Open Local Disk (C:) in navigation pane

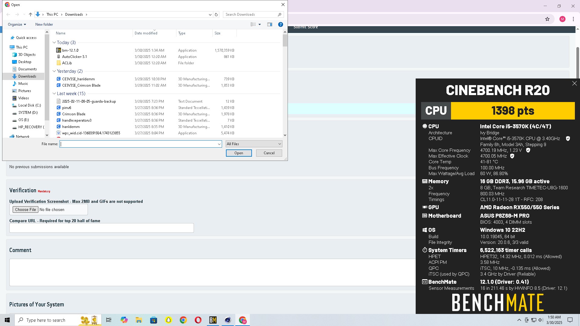[29, 105]
